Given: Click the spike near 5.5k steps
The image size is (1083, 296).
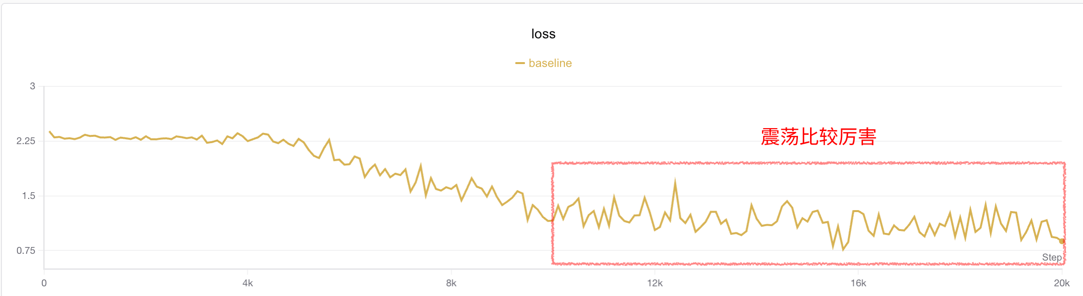Looking at the screenshot, I should 329,140.
